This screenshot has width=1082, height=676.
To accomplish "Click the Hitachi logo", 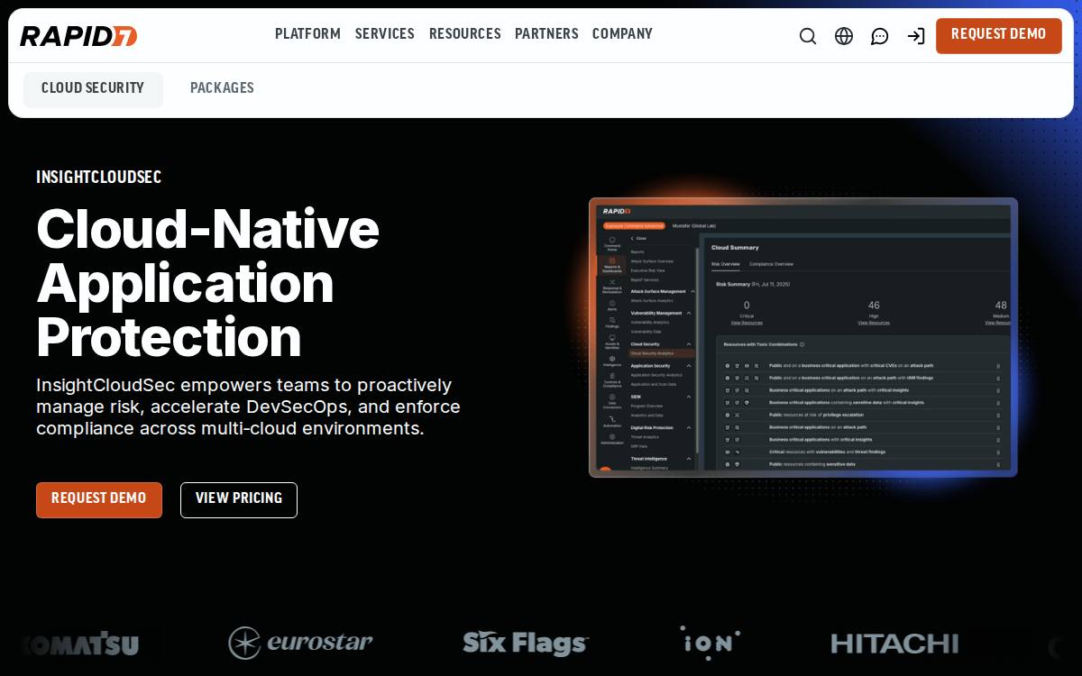I will [x=894, y=644].
